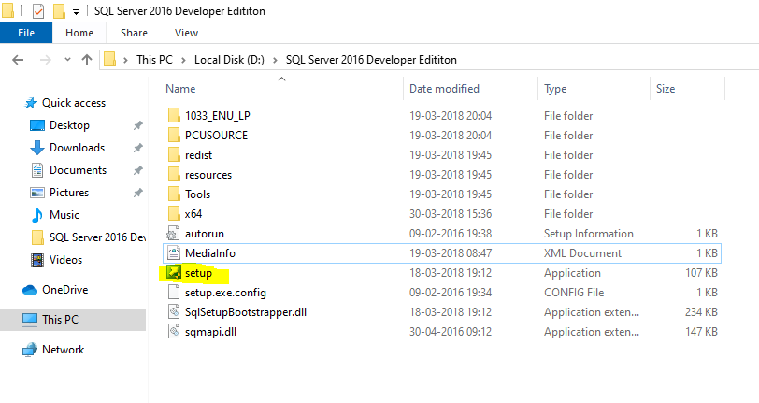Click the Desktop icon in sidebar
This screenshot has width=759, height=403.
(x=37, y=125)
